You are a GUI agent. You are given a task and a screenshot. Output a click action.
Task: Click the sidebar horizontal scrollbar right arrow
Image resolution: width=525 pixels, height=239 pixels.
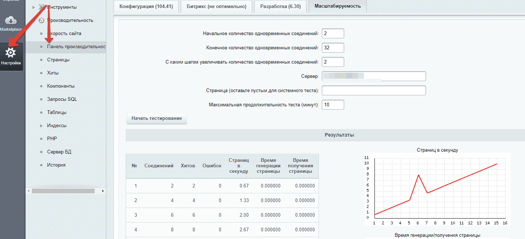click(103, 191)
